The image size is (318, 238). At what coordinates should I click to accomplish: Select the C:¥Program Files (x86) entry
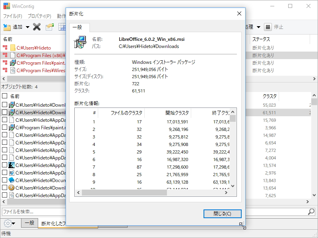(x=41, y=56)
